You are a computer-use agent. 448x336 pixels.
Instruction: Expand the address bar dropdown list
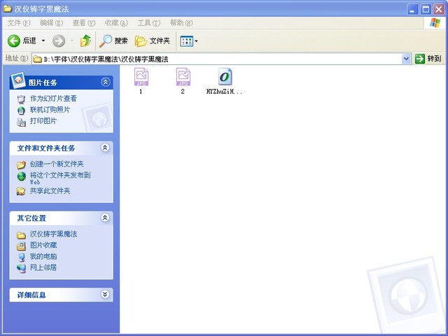407,59
